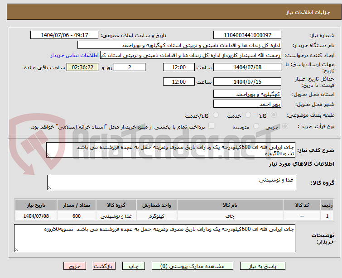342x278 pixels.
Task: Click the پاسخ به نیاز button
Action: click(x=263, y=266)
